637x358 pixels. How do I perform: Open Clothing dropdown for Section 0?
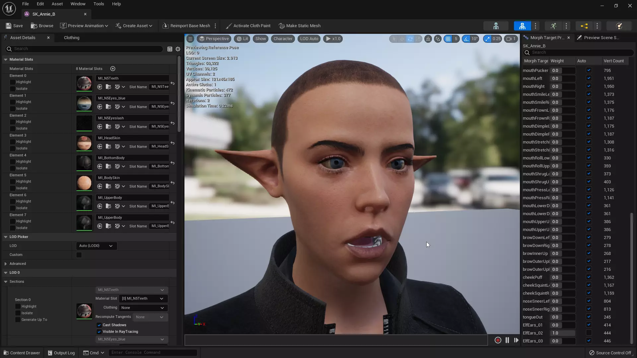pyautogui.click(x=143, y=308)
